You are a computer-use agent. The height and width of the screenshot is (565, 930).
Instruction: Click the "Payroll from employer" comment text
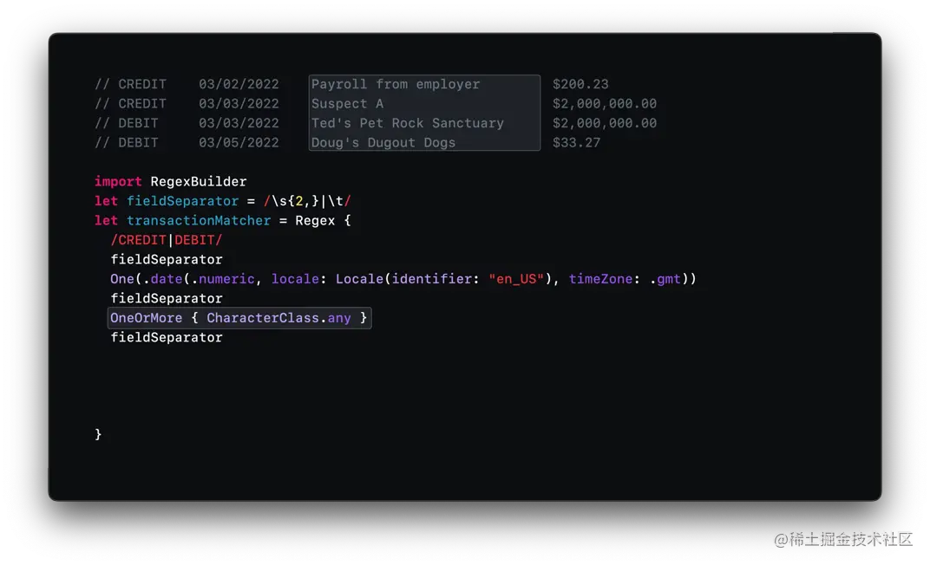click(x=396, y=85)
